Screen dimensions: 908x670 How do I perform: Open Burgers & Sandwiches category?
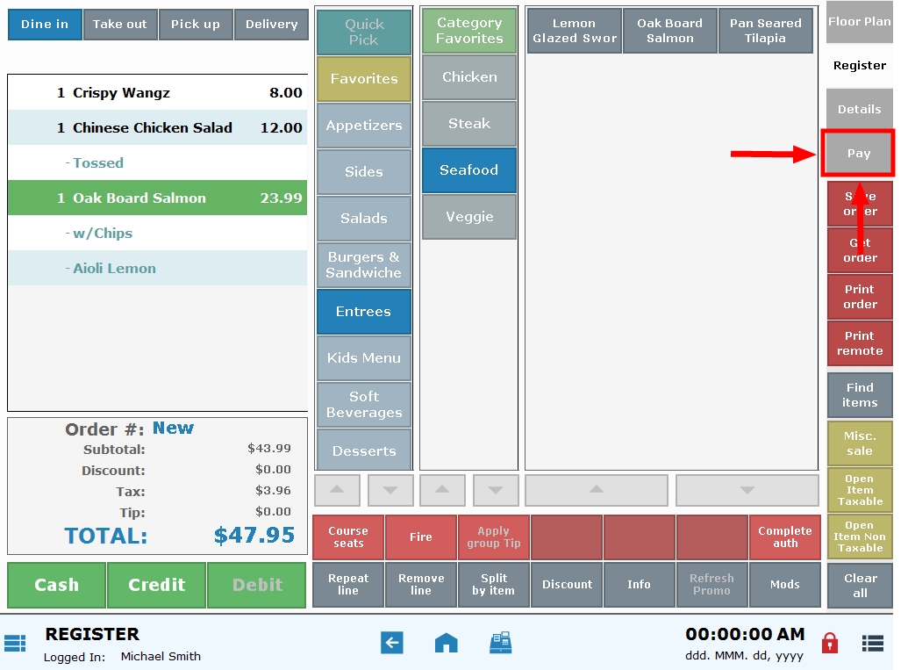click(x=364, y=265)
